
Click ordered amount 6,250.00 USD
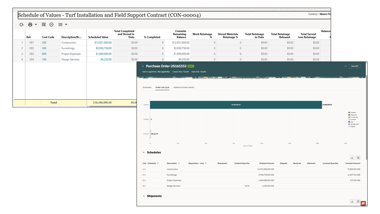pyautogui.click(x=268, y=186)
